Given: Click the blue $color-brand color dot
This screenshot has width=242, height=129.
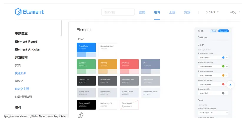Looking at the screenshot, I should point(223,57).
